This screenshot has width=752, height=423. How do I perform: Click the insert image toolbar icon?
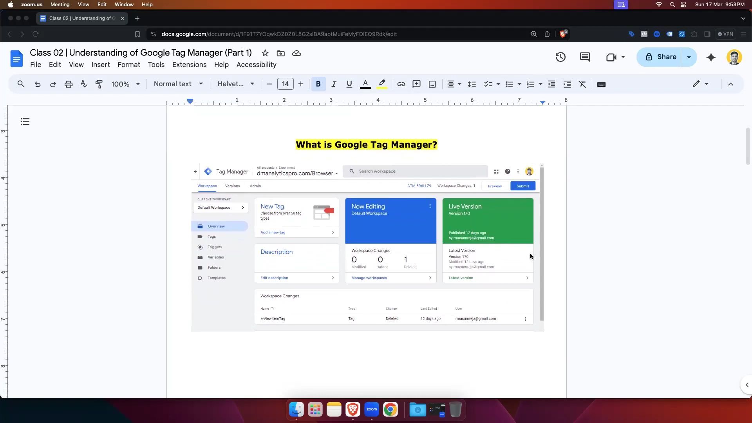point(432,84)
